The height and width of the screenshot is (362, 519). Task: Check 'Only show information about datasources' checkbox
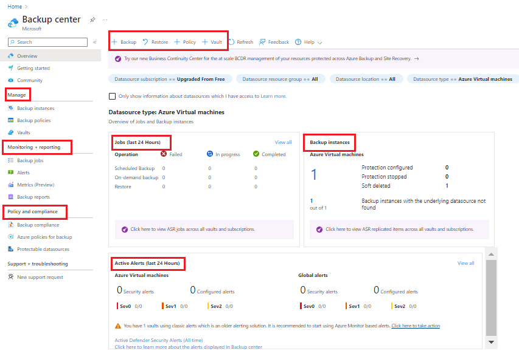coord(112,96)
